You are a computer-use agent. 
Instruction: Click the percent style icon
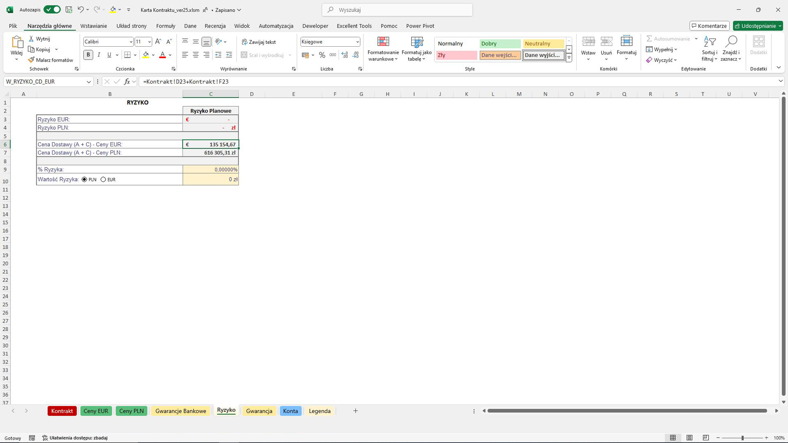click(x=322, y=55)
